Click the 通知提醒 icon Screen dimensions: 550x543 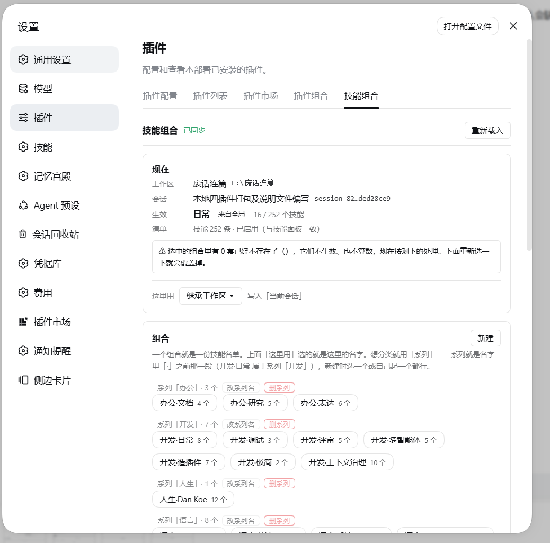pos(23,351)
